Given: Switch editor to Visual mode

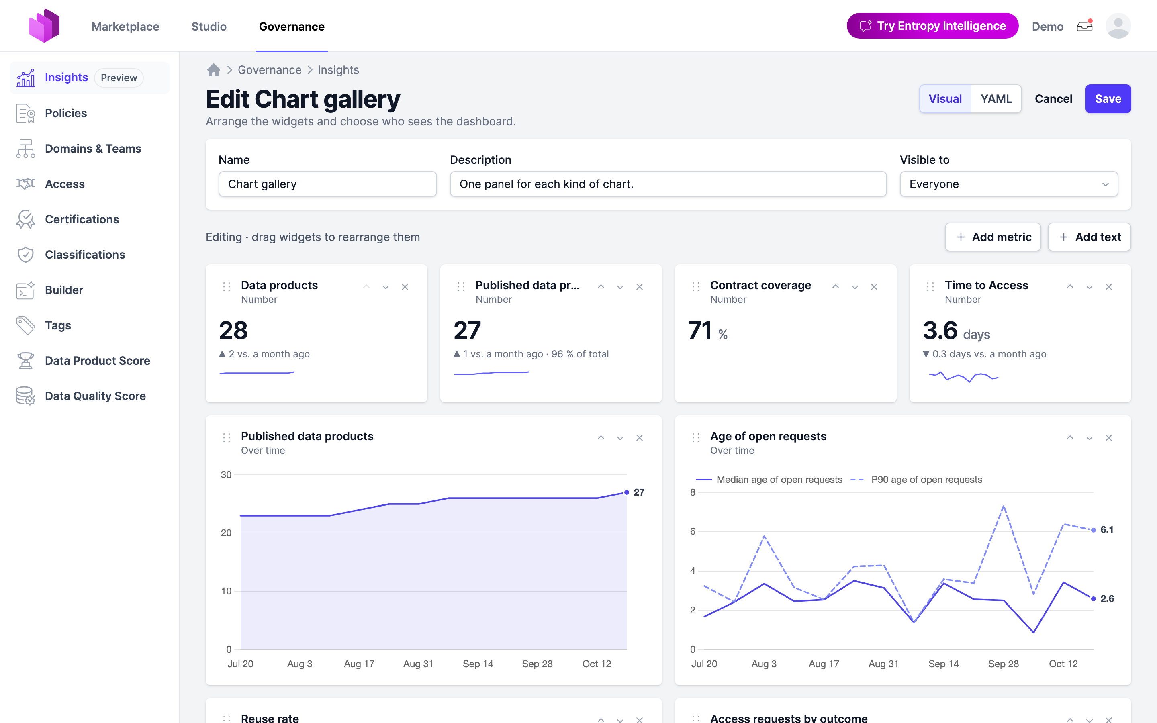Looking at the screenshot, I should [945, 99].
